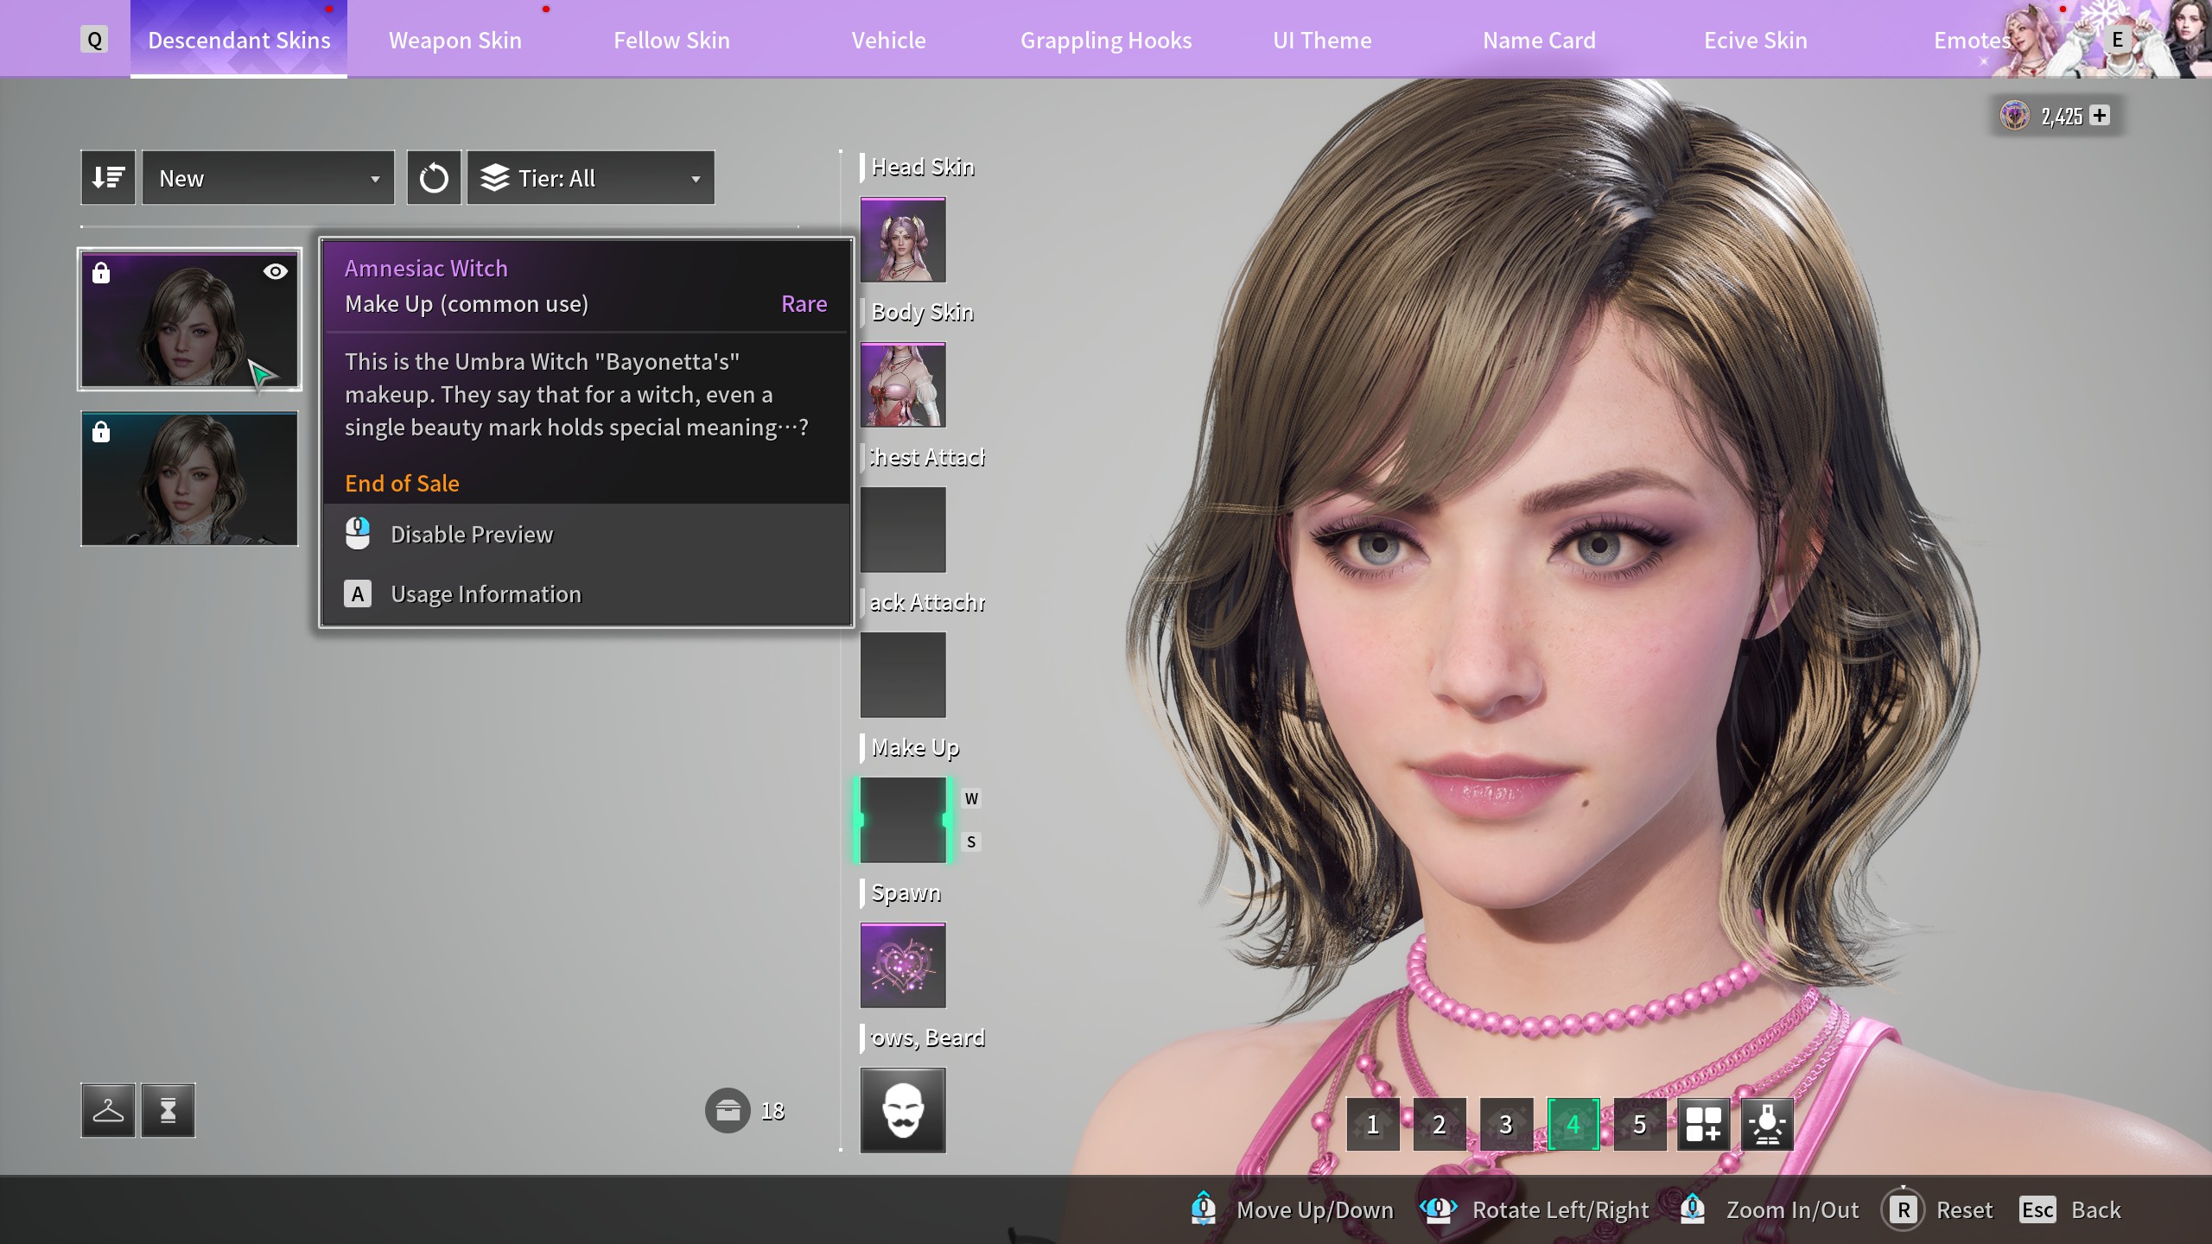Switch to preset slot 2
Viewport: 2212px width, 1244px height.
(x=1439, y=1124)
